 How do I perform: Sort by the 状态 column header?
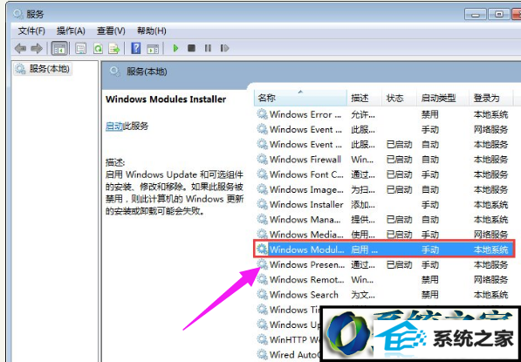[400, 98]
